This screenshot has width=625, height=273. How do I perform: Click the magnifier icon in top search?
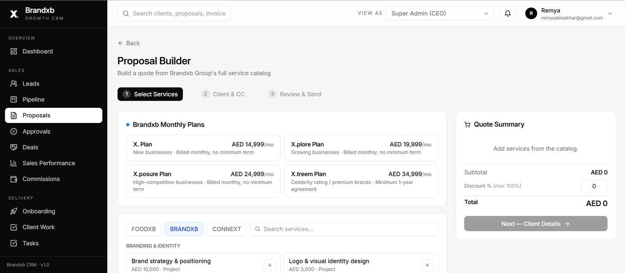click(x=126, y=14)
